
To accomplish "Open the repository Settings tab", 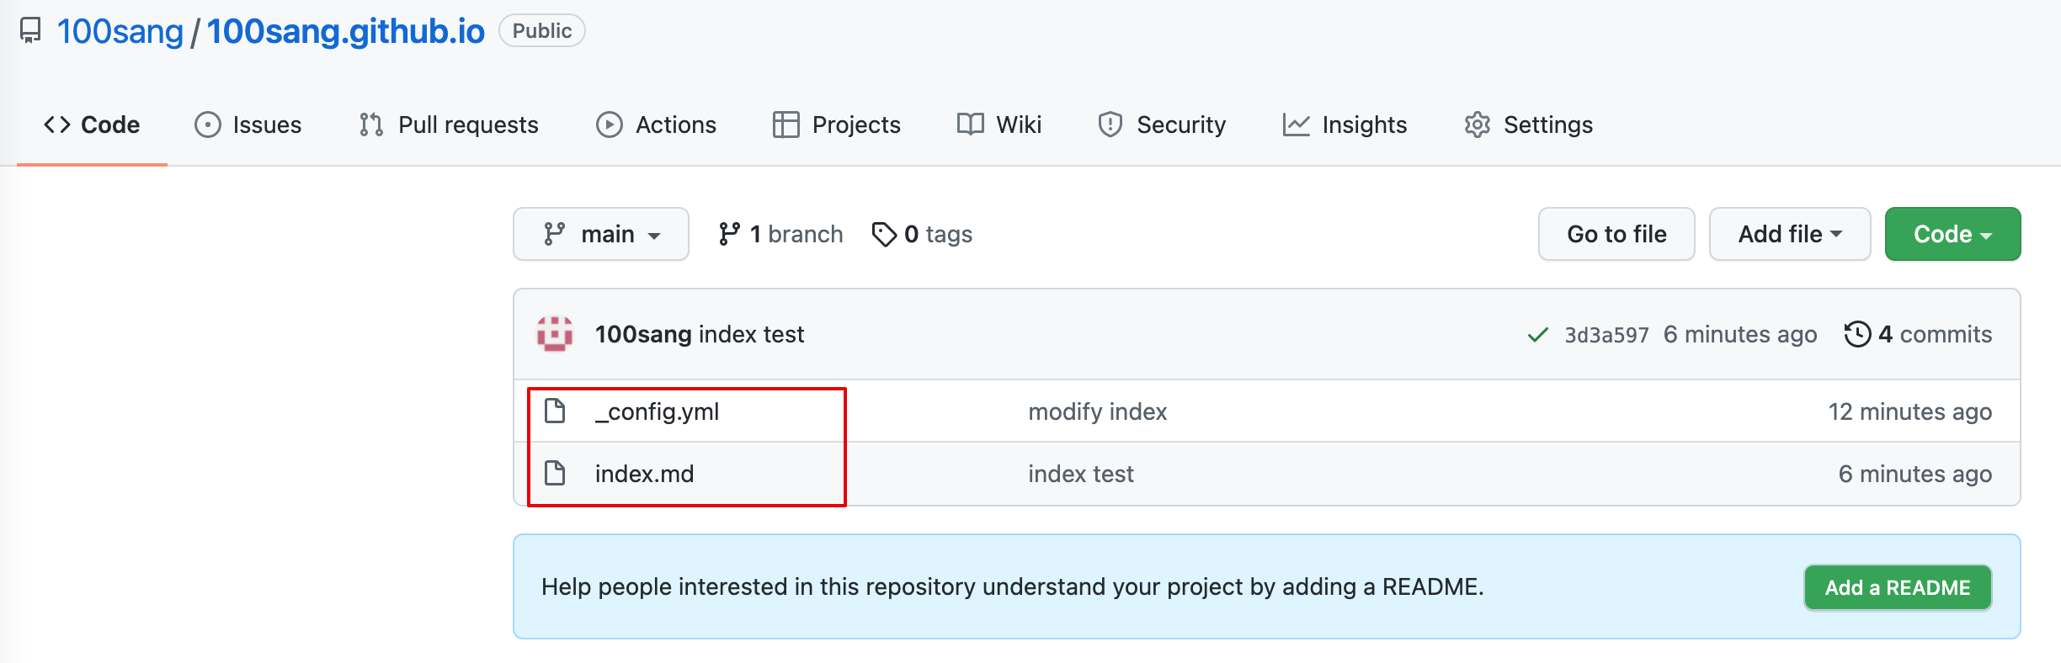I will pyautogui.click(x=1528, y=125).
